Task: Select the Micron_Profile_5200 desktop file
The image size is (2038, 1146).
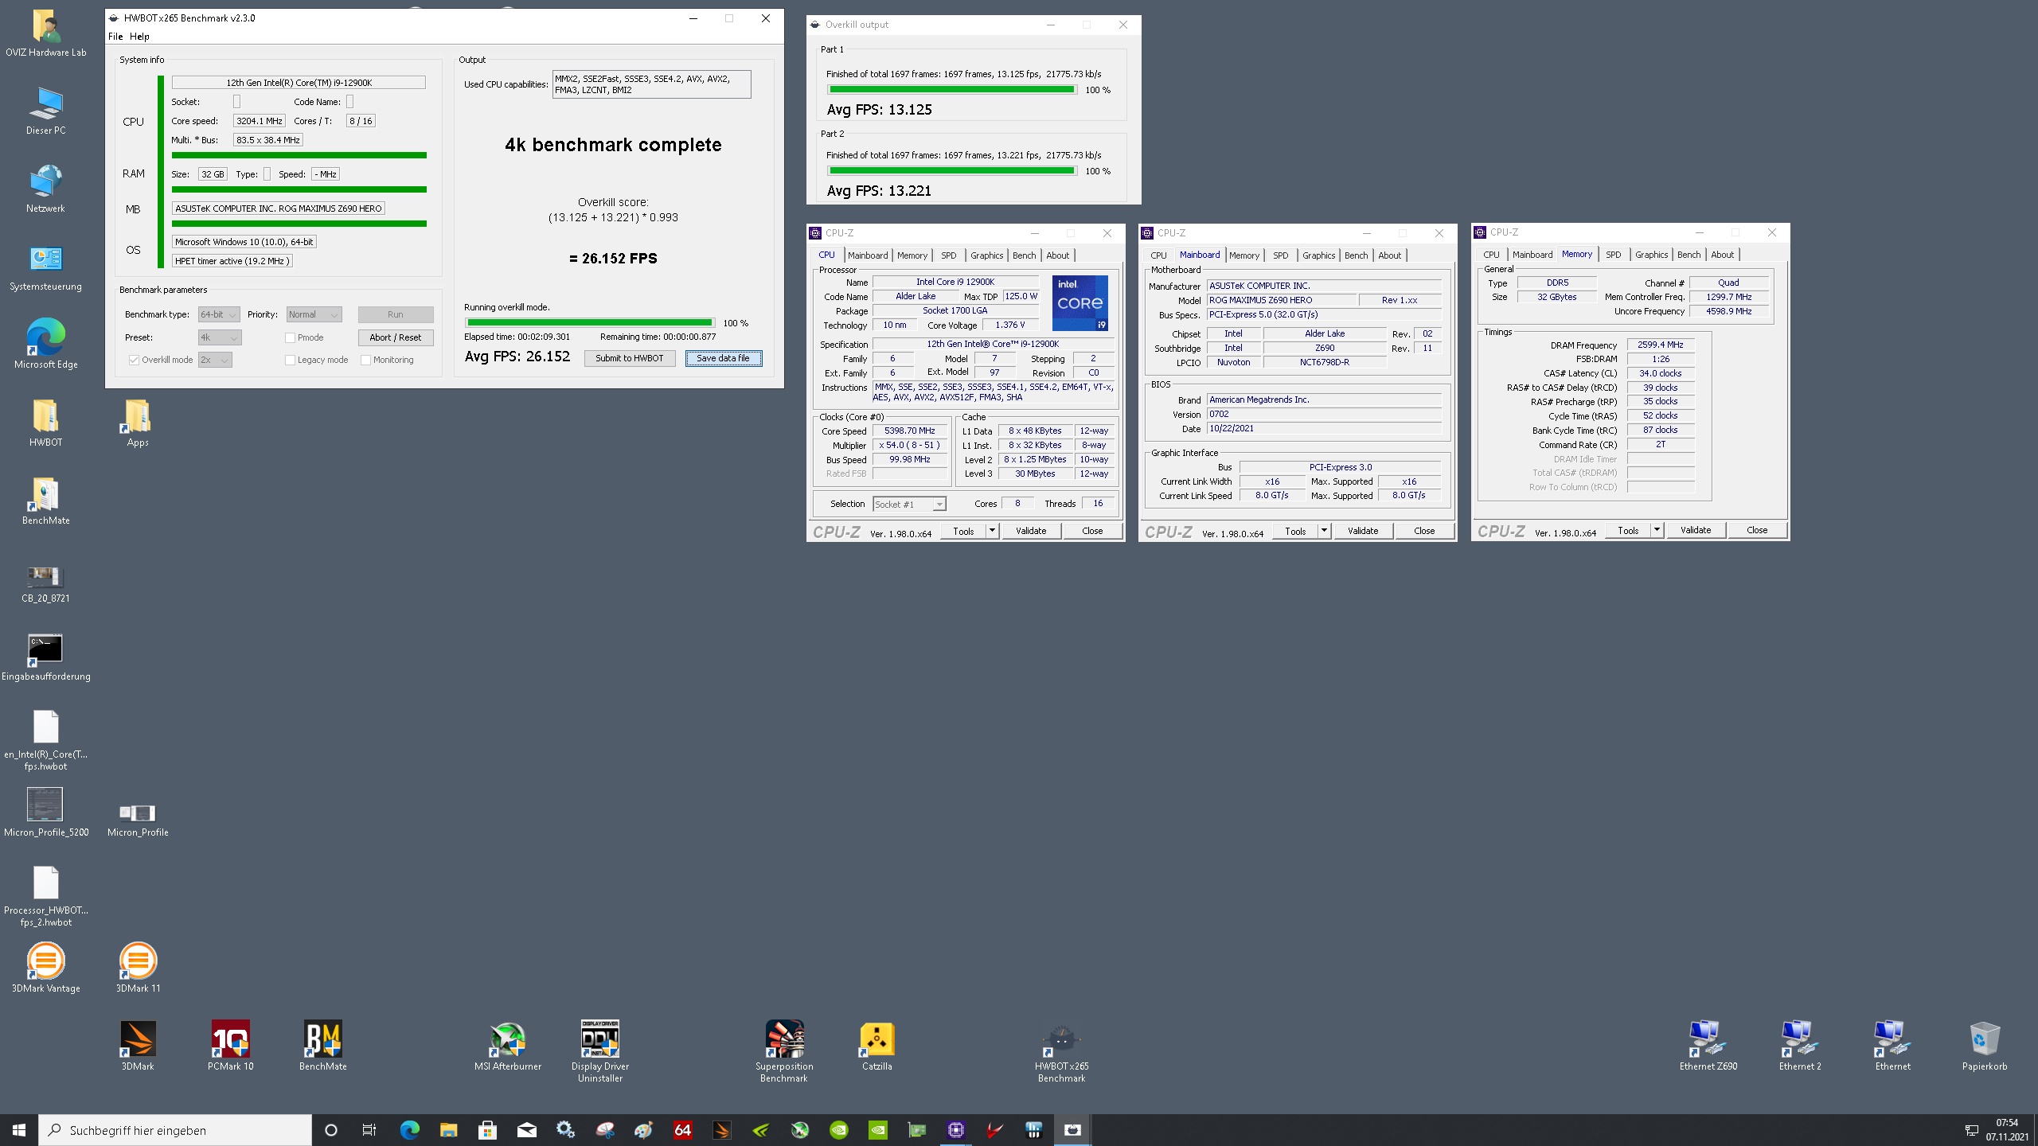Action: click(x=45, y=812)
